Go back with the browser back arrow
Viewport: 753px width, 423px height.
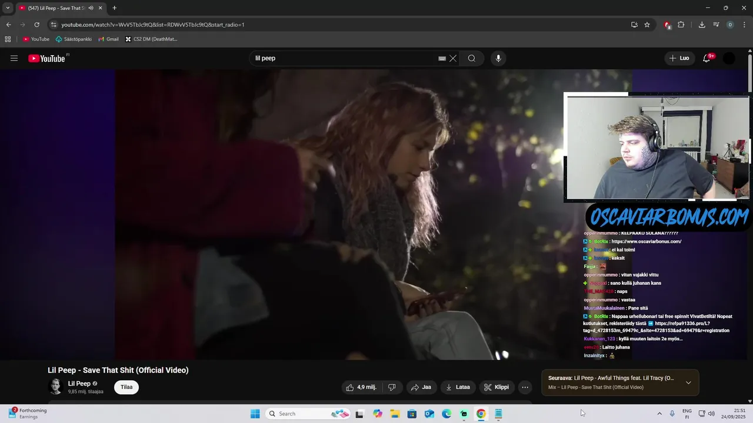(8, 25)
